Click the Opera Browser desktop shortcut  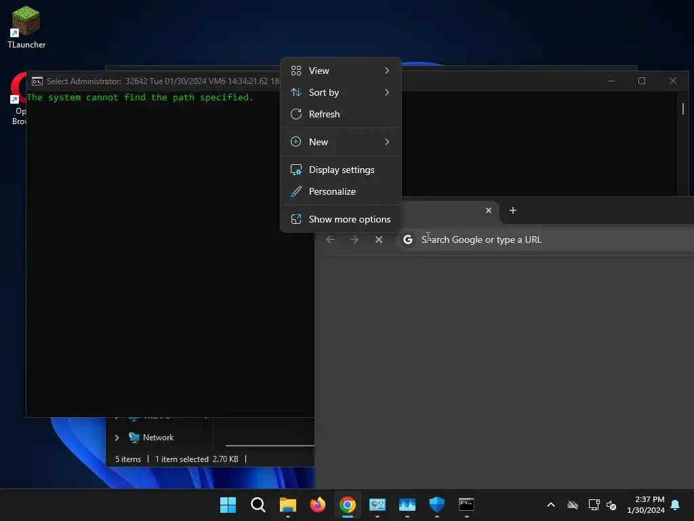(18, 98)
